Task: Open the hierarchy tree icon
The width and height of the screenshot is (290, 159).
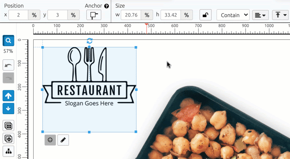Action: [x=8, y=151]
